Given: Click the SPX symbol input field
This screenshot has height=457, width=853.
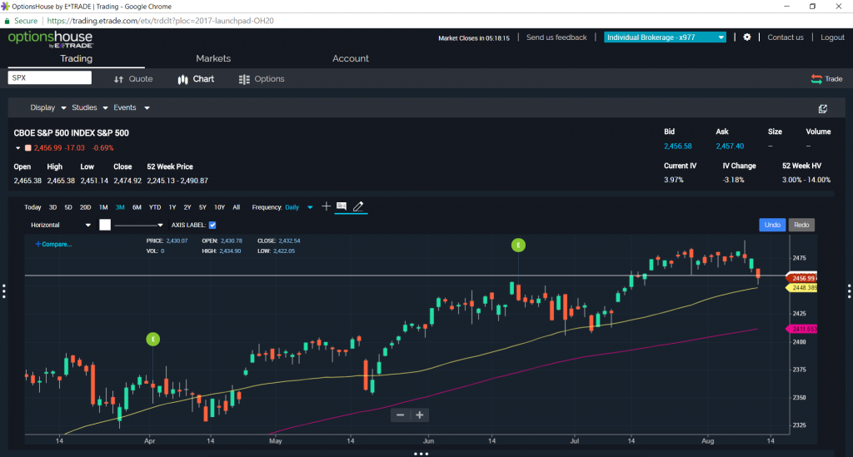Looking at the screenshot, I should (49, 77).
